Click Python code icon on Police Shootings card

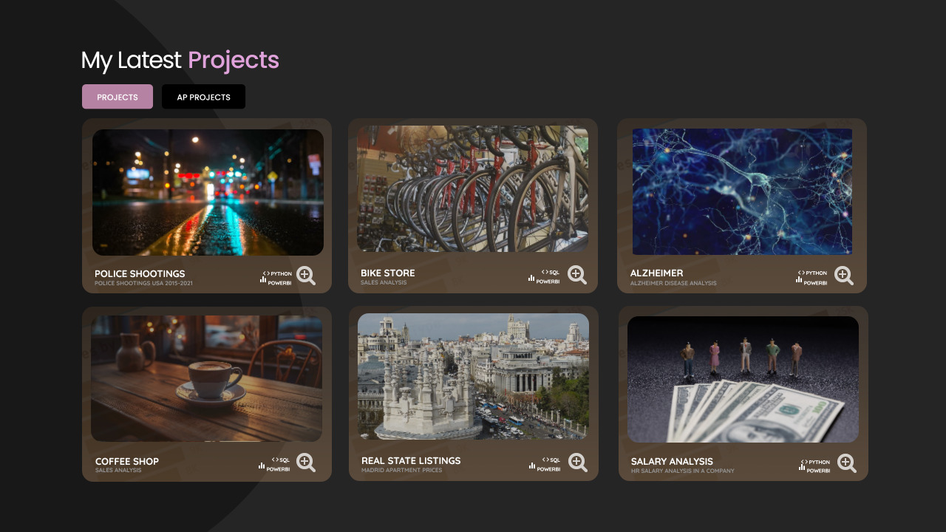click(x=266, y=273)
